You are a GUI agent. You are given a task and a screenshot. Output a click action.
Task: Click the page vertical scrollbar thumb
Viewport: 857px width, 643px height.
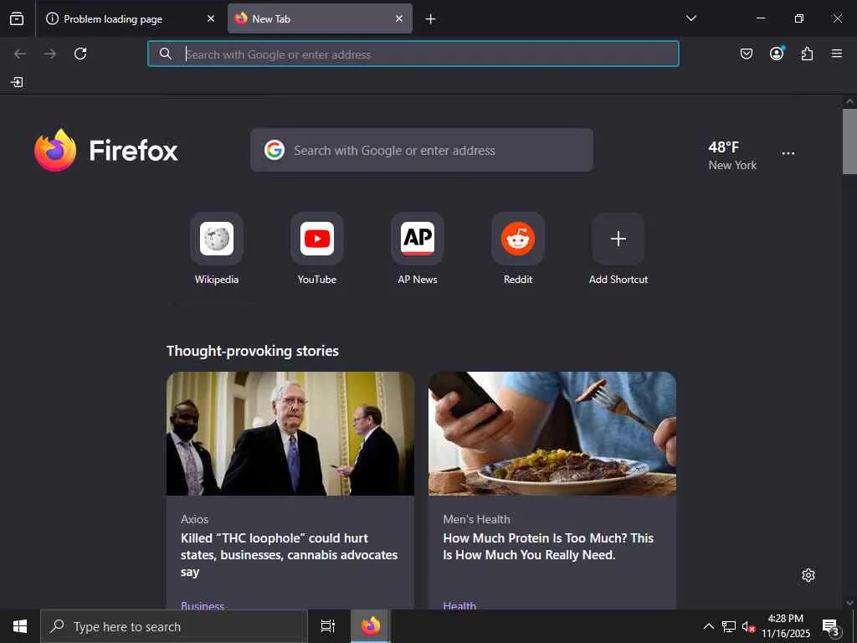[x=849, y=141]
